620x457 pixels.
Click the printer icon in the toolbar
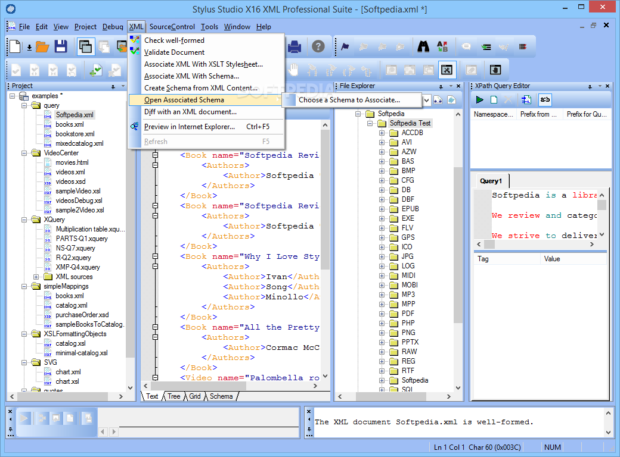click(294, 47)
